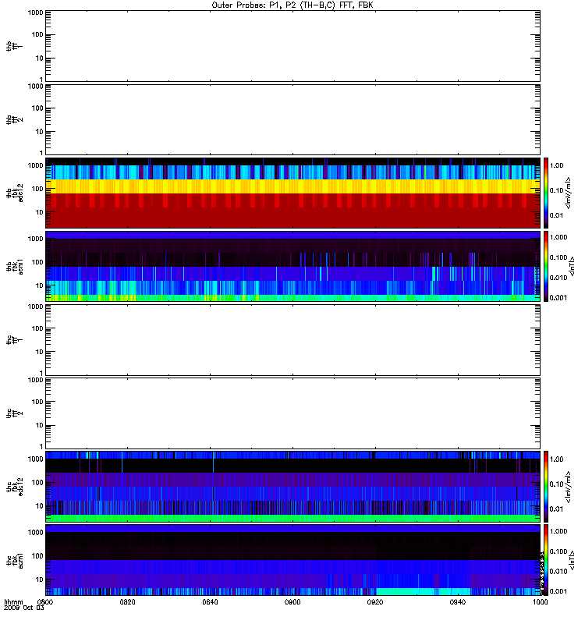
Task: Click the <|mV/m|> unit label of thc edc12
Action: 568,486
